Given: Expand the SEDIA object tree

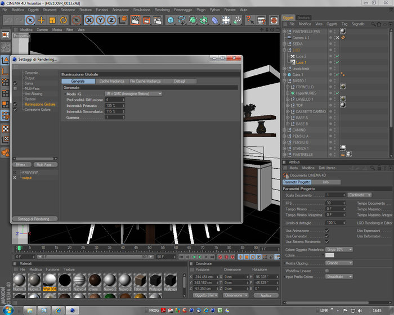Looking at the screenshot, I should 284,44.
